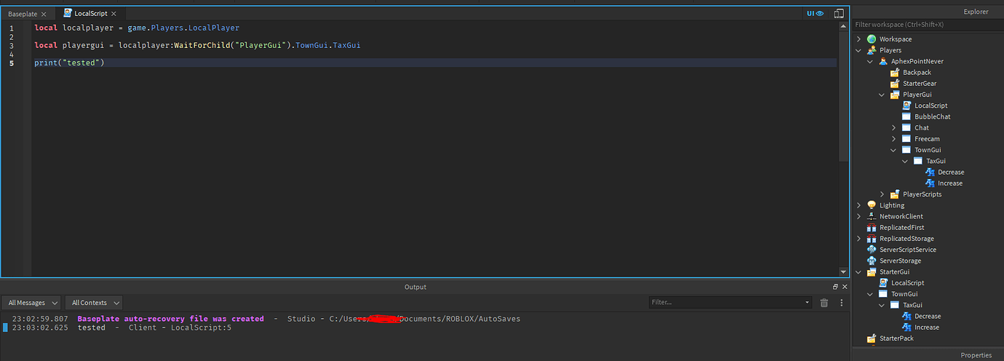This screenshot has width=1004, height=361.
Task: Click the Freecam ScreenGui icon
Action: pos(907,139)
